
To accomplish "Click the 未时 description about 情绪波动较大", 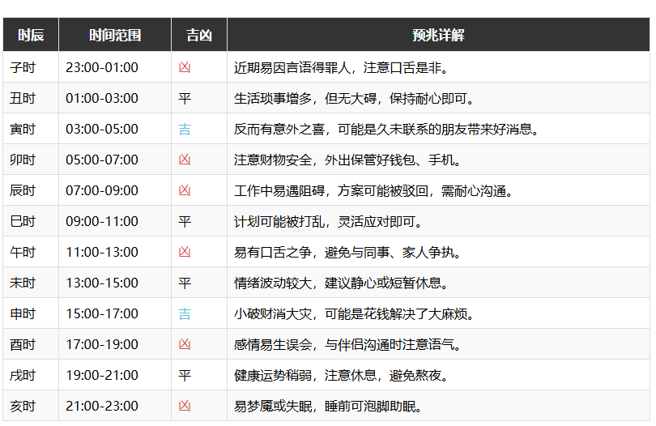I will coord(341,283).
